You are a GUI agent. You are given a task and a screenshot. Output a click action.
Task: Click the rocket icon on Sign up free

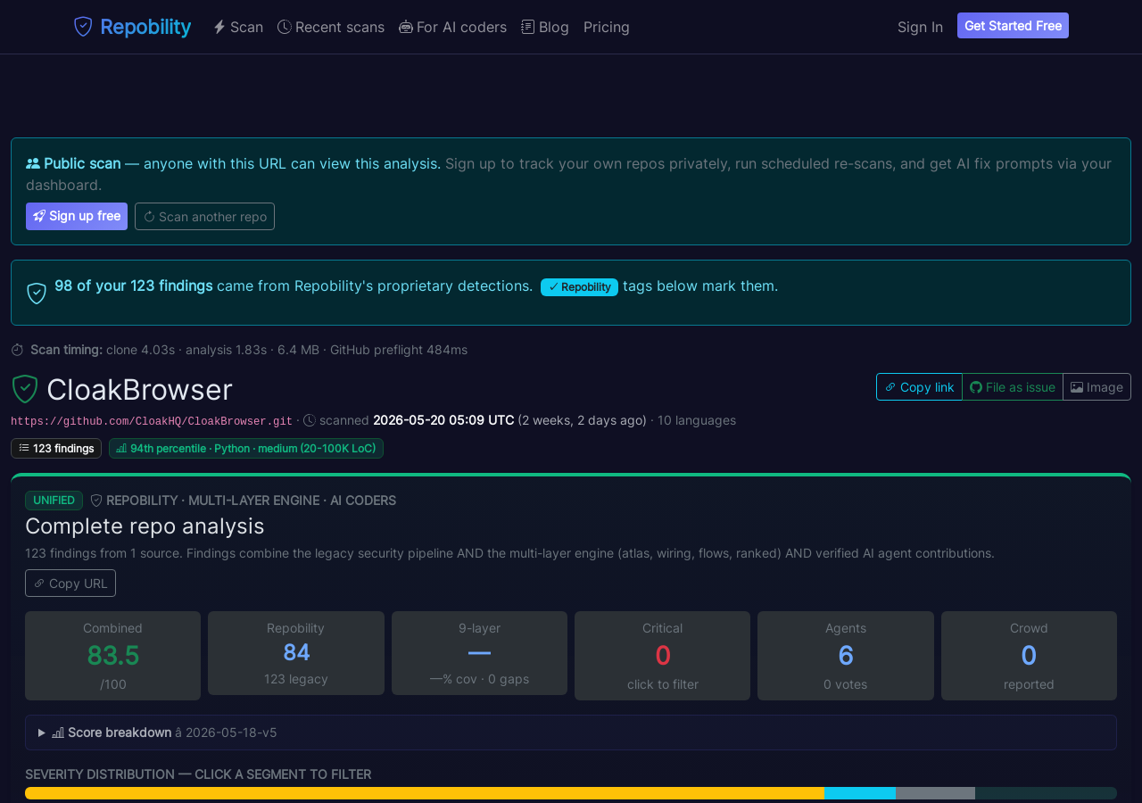[x=39, y=216]
